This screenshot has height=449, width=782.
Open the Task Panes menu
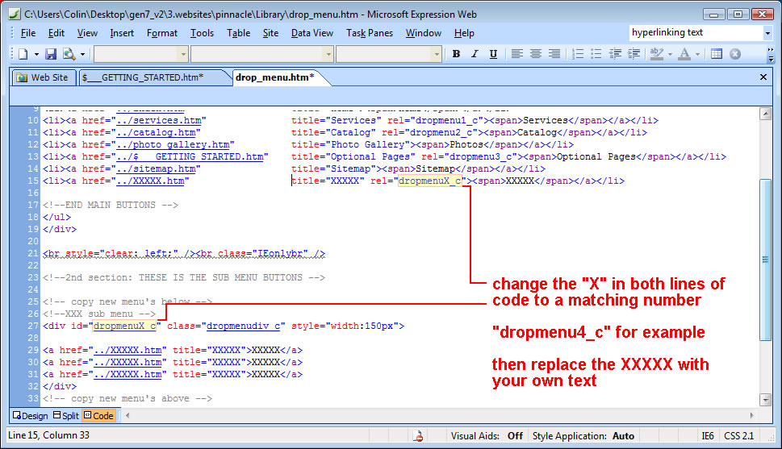370,33
